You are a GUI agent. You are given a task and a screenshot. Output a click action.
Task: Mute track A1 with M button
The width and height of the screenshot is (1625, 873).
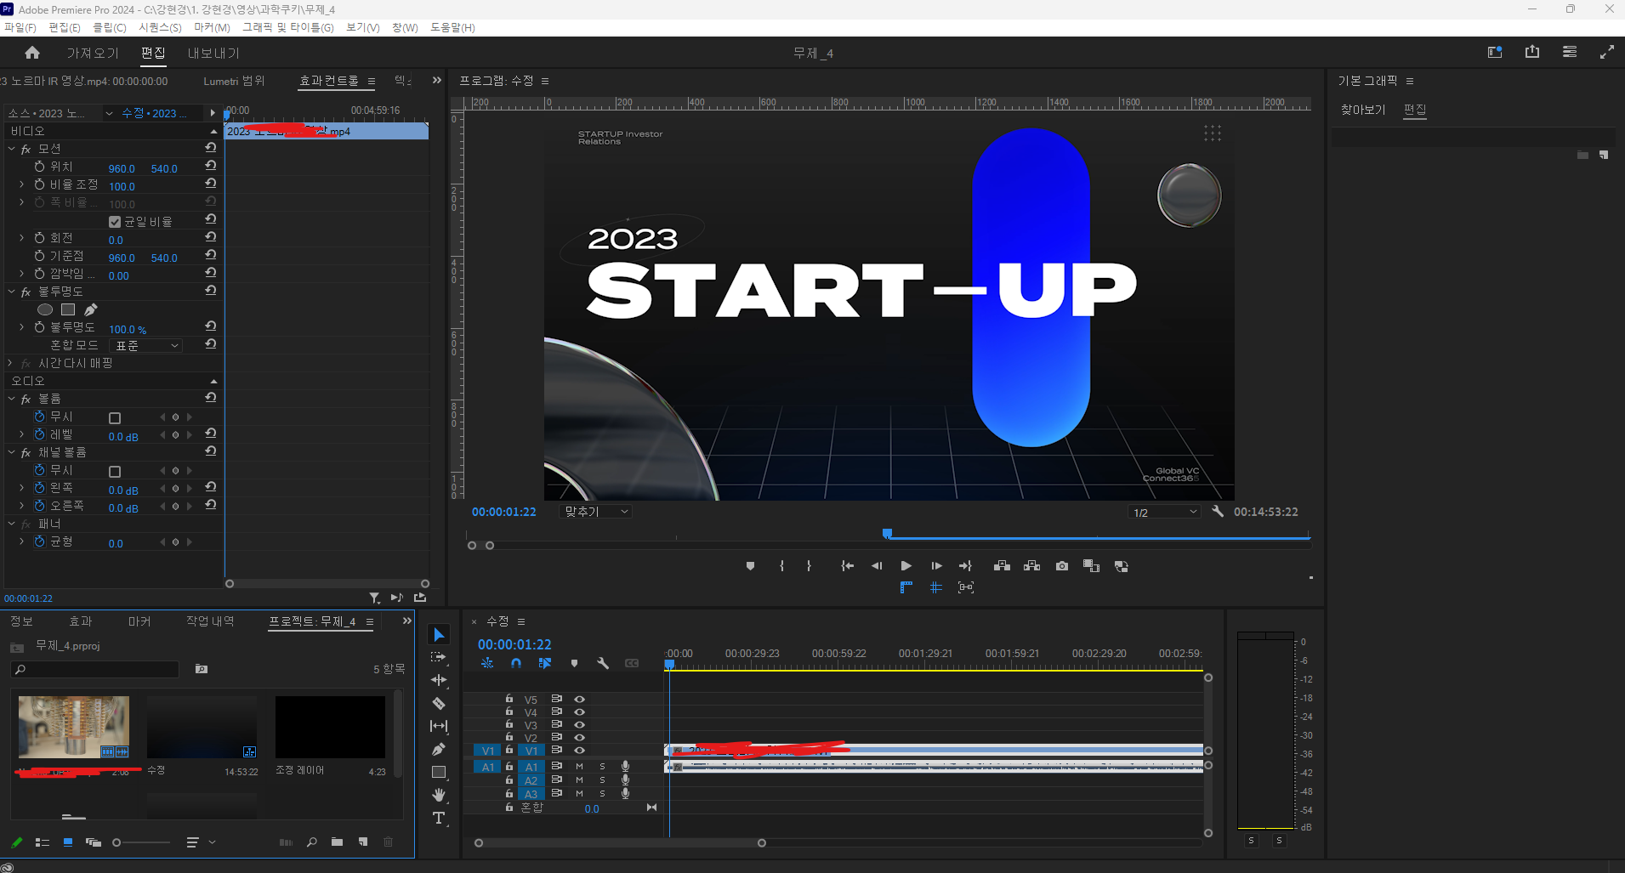click(579, 767)
